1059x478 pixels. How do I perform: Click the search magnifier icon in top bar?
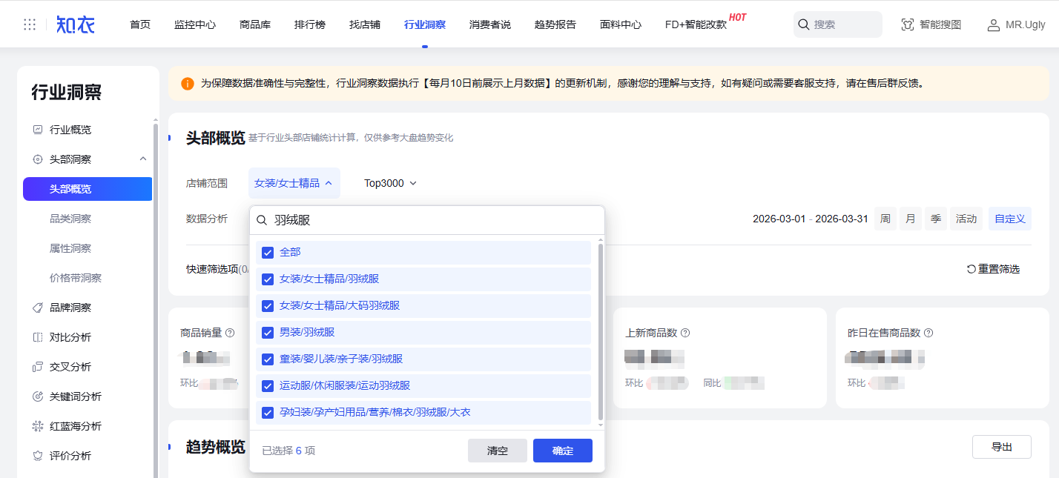tap(803, 24)
